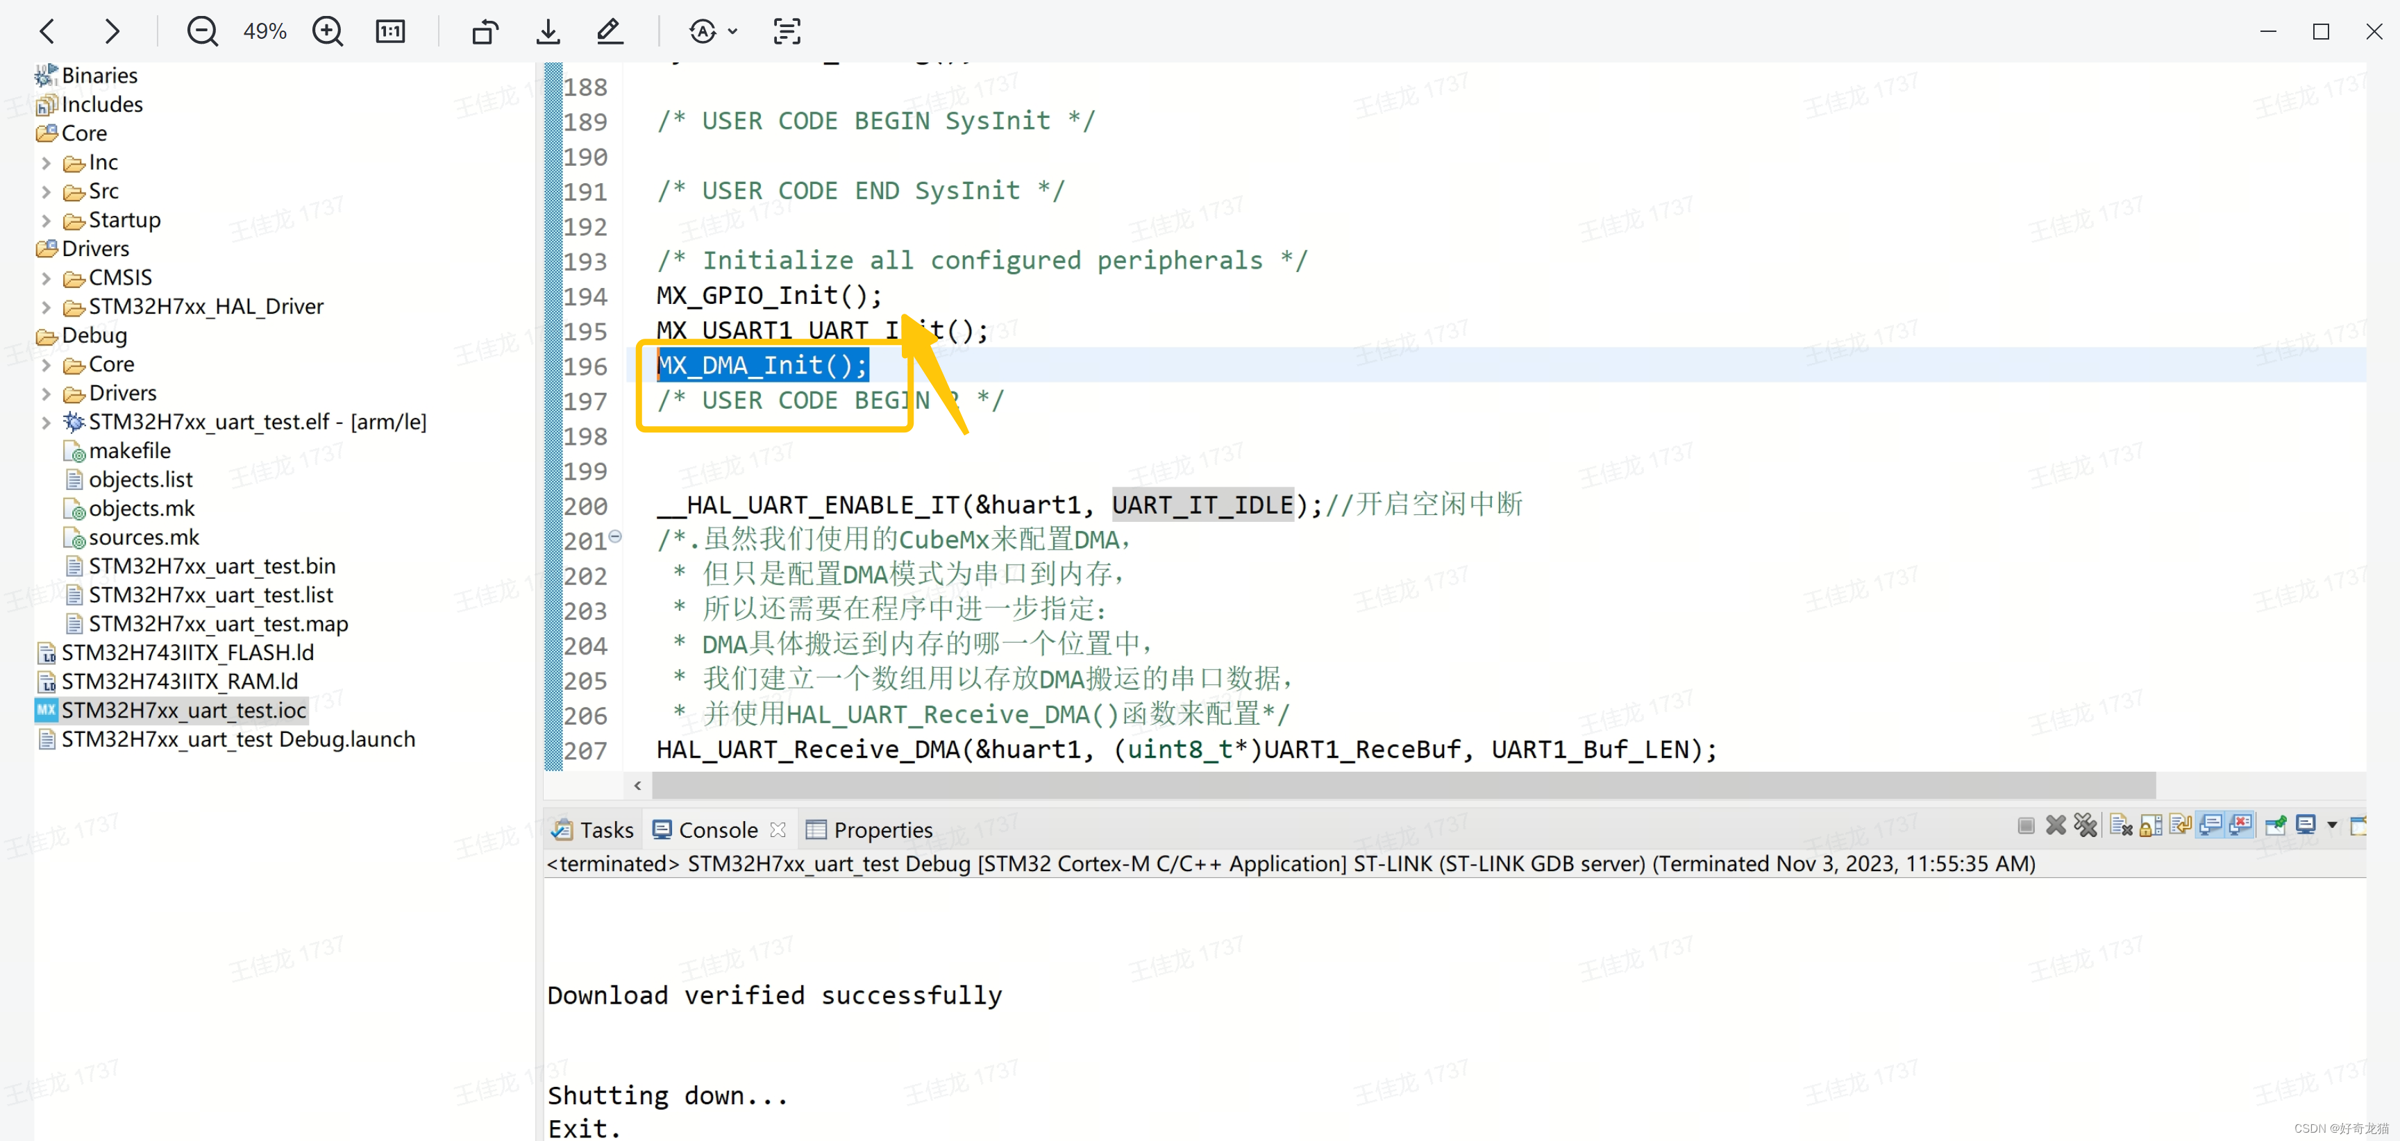The image size is (2400, 1141).
Task: Open STM32H7xx_uart_test.ioc CubeMX file
Action: 171,711
